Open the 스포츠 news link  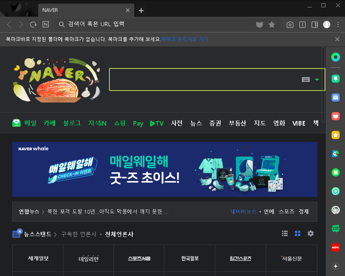pyautogui.click(x=286, y=212)
